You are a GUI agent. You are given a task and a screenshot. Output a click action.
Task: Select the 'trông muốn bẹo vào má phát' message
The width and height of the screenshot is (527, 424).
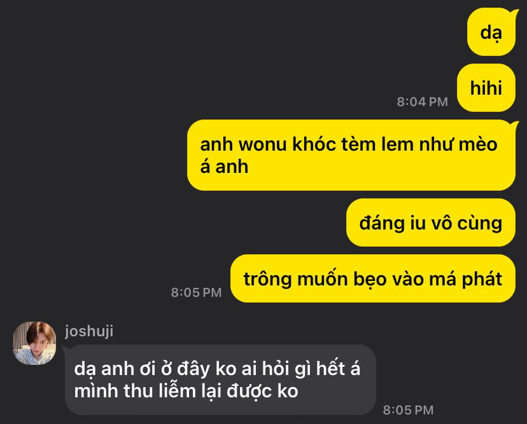point(373,278)
